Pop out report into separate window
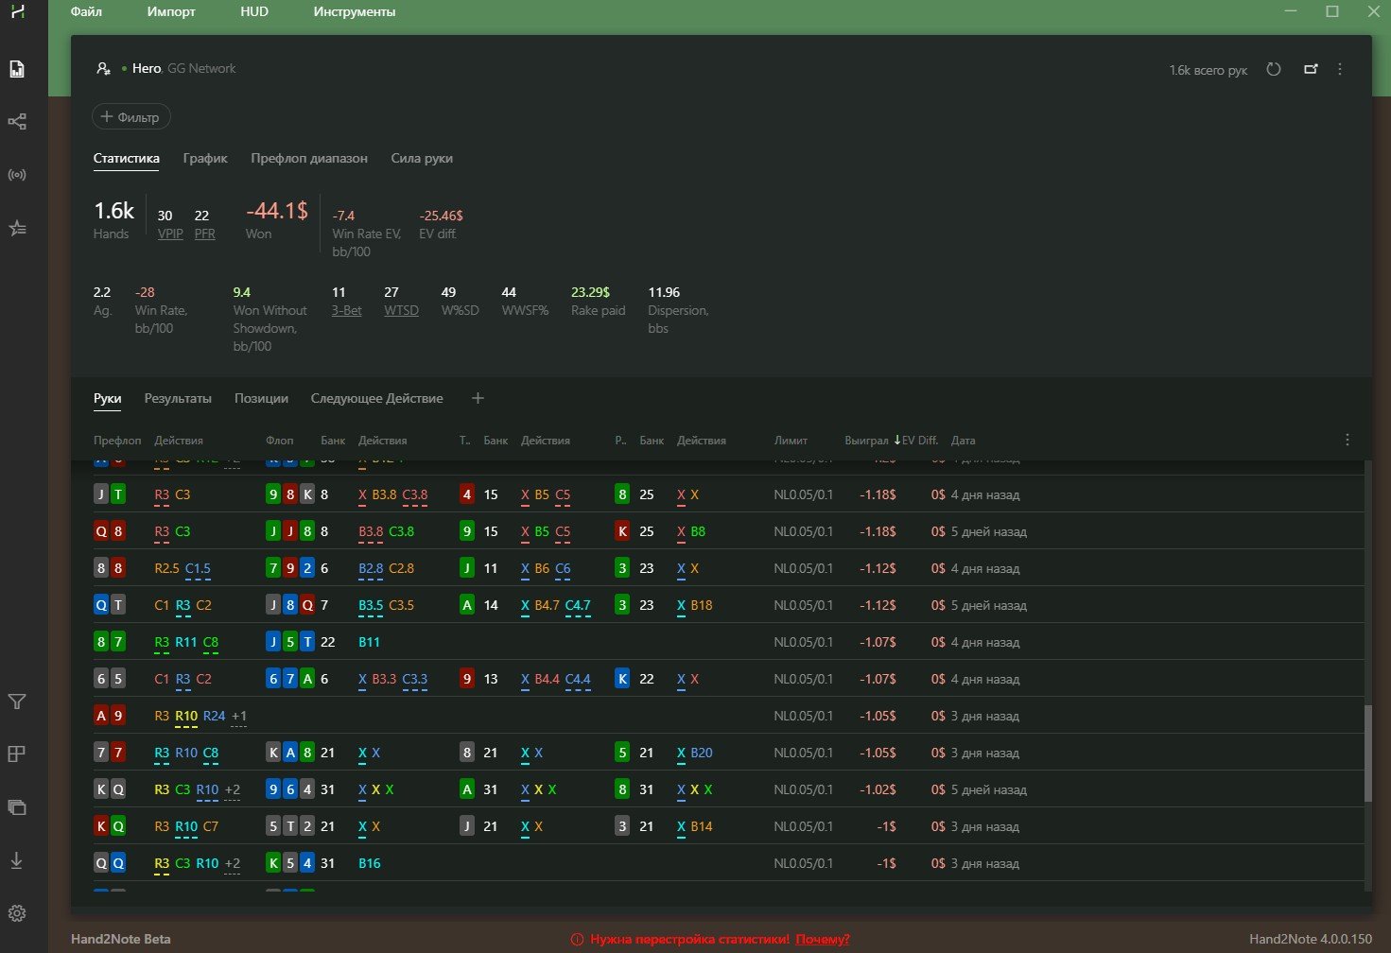 coord(1311,69)
